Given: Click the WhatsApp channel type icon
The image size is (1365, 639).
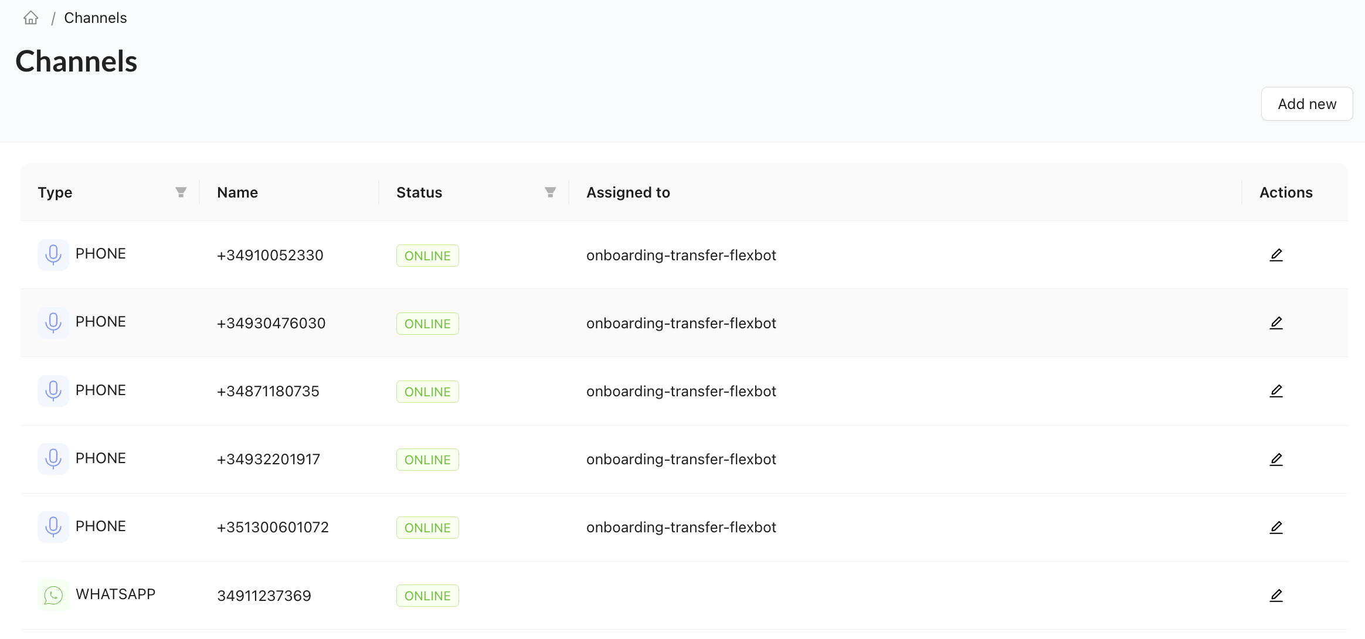Looking at the screenshot, I should point(53,596).
